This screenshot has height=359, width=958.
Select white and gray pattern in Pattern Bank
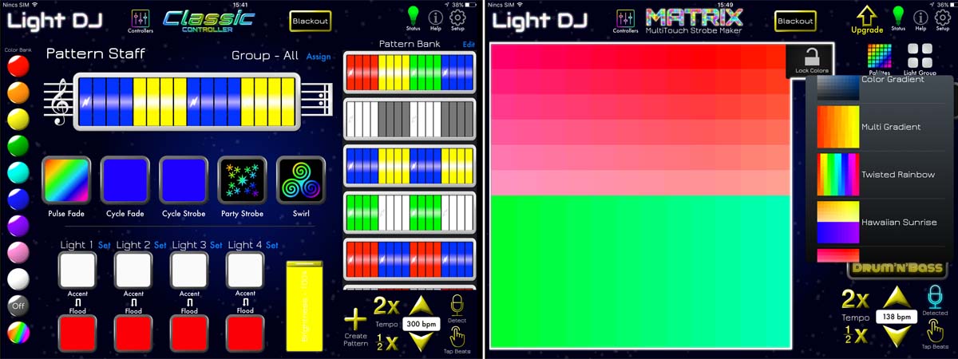point(410,119)
